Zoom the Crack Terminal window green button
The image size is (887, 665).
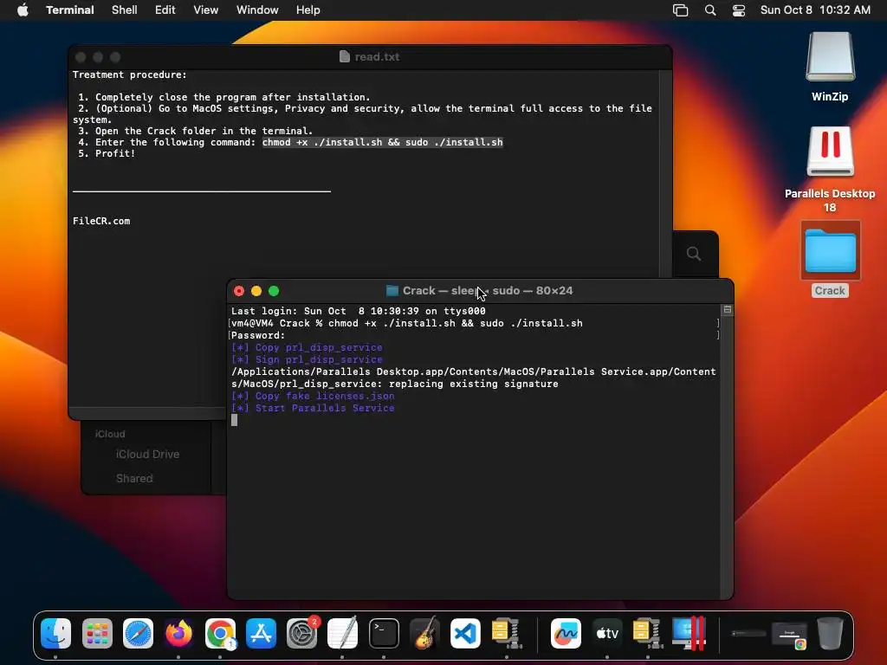coord(274,291)
